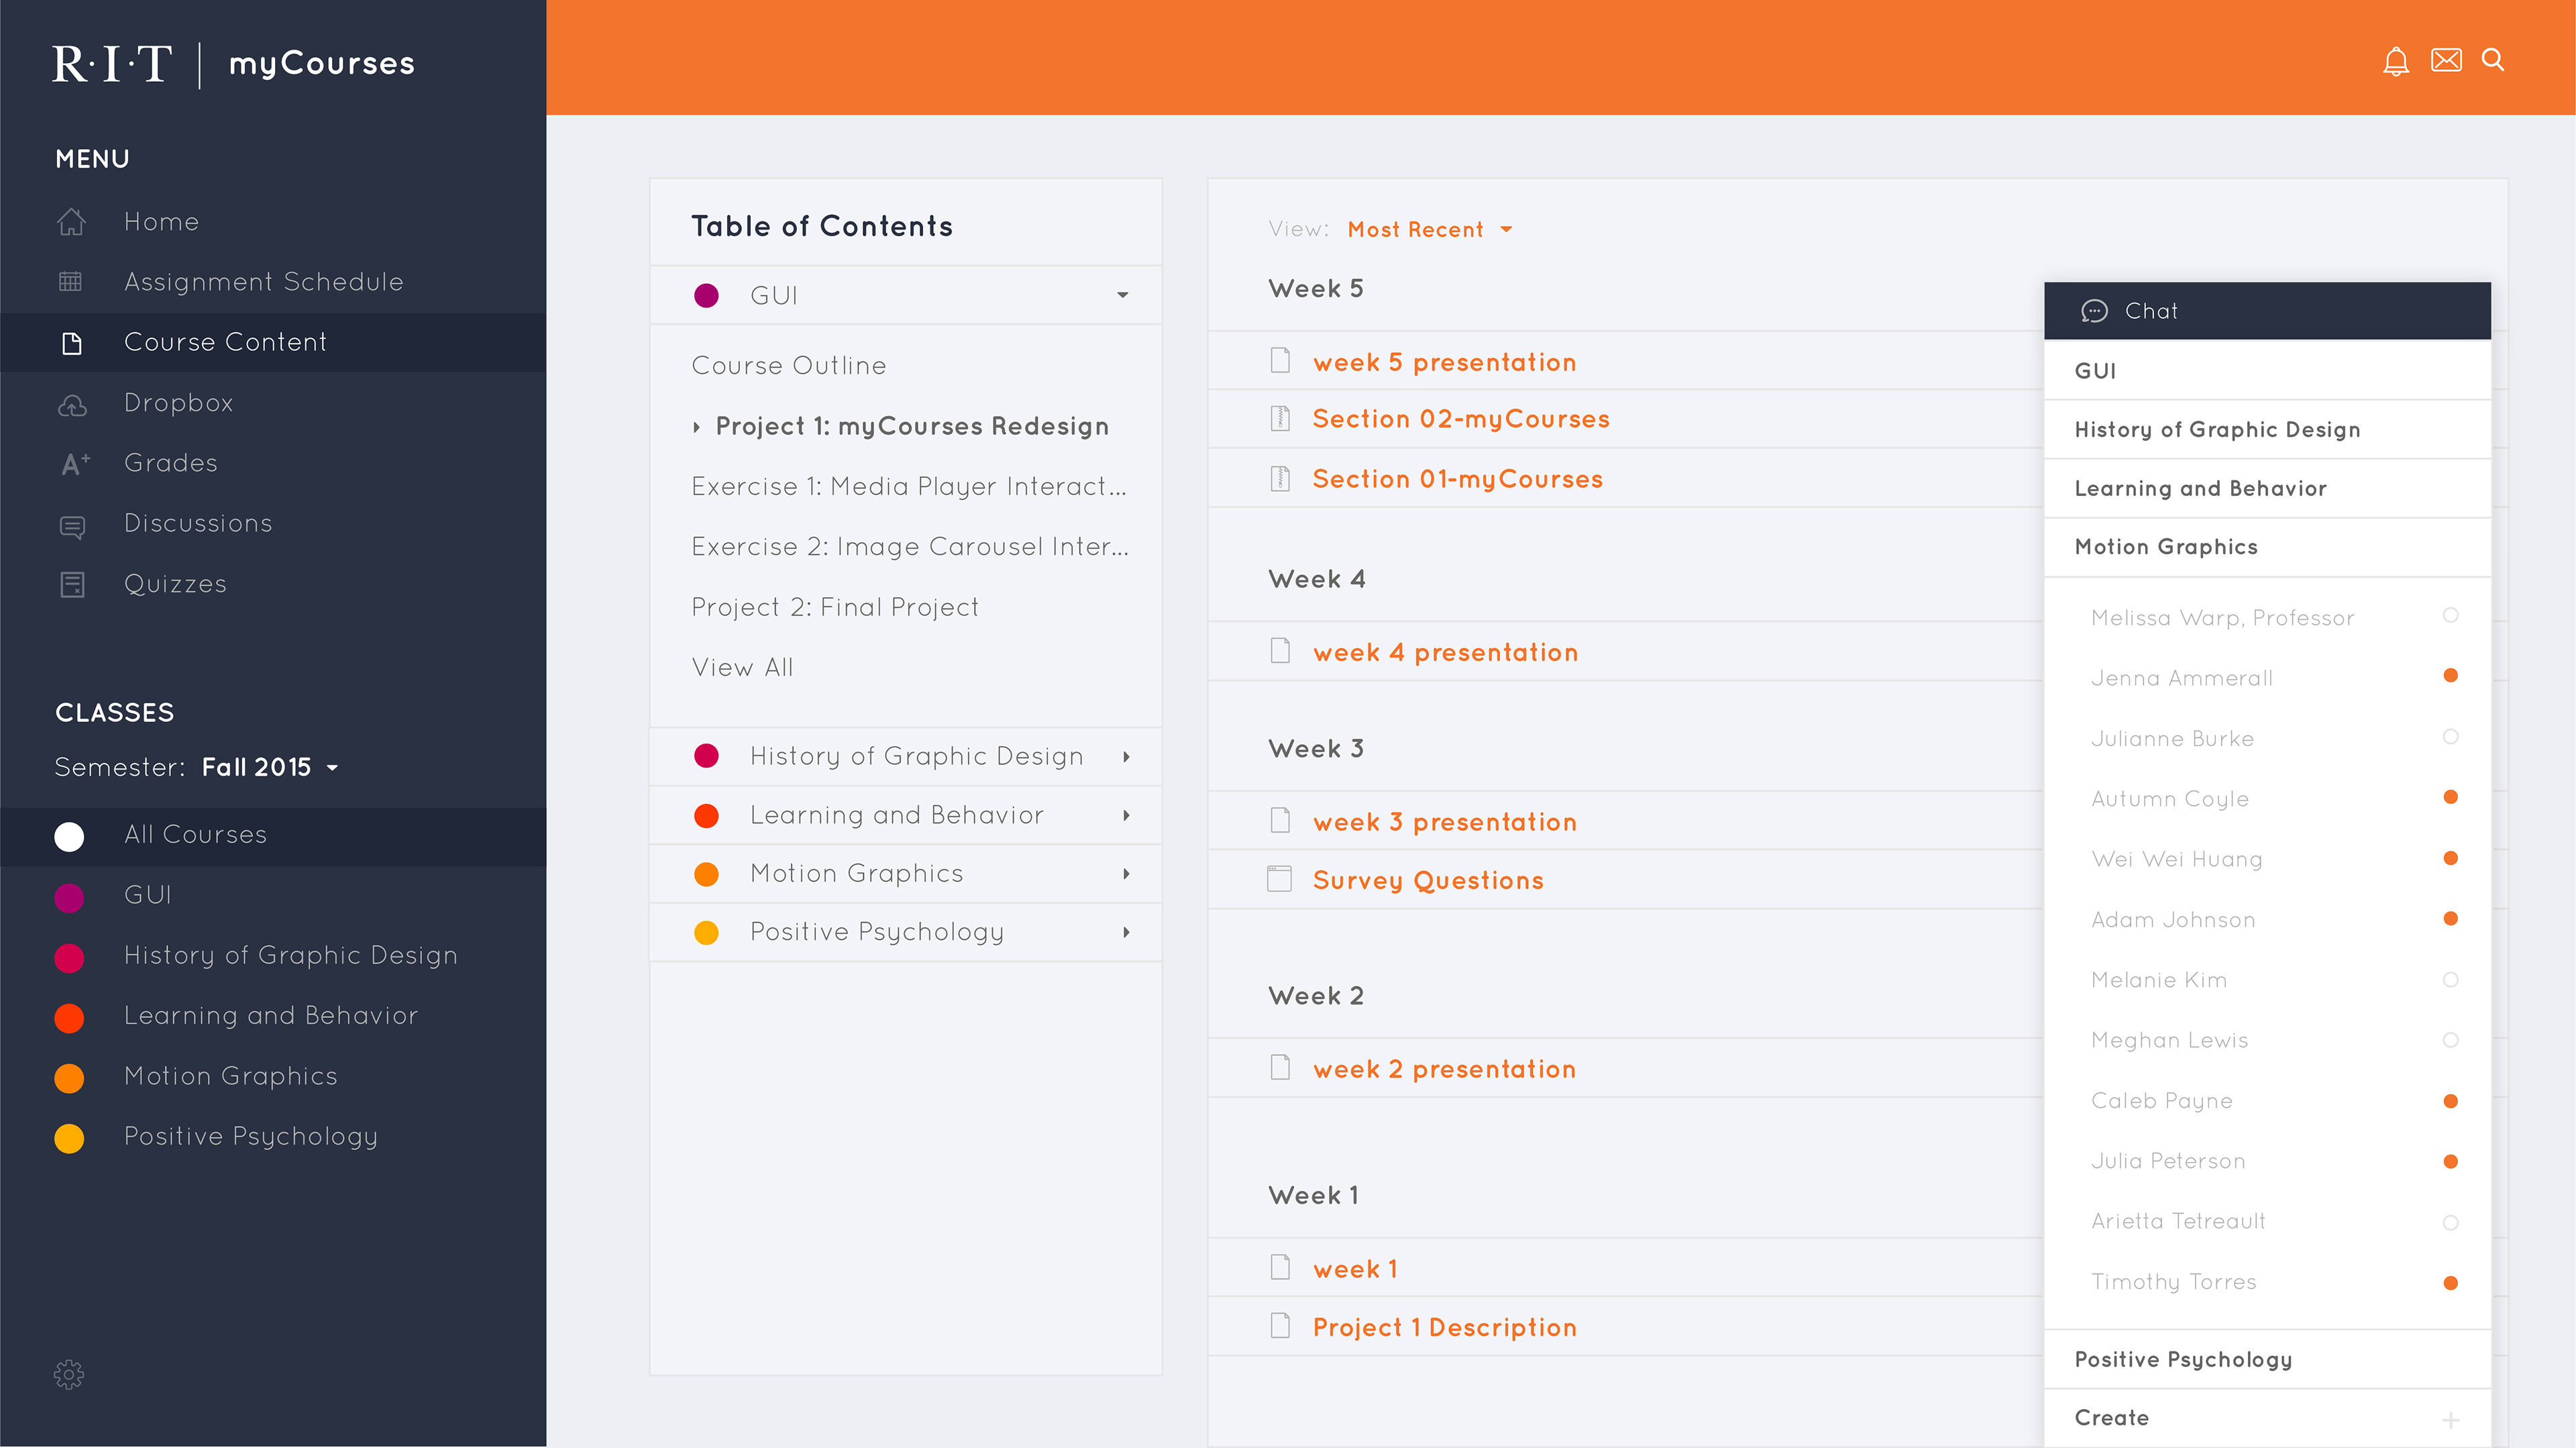Open the week 5 presentation link
Screen dimensions: 2576x1448
pos(1445,362)
